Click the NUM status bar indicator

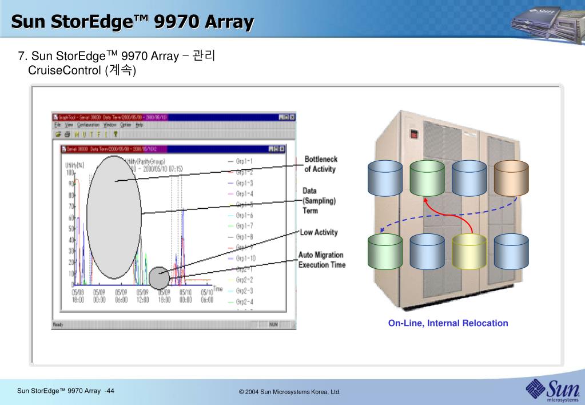tap(273, 325)
